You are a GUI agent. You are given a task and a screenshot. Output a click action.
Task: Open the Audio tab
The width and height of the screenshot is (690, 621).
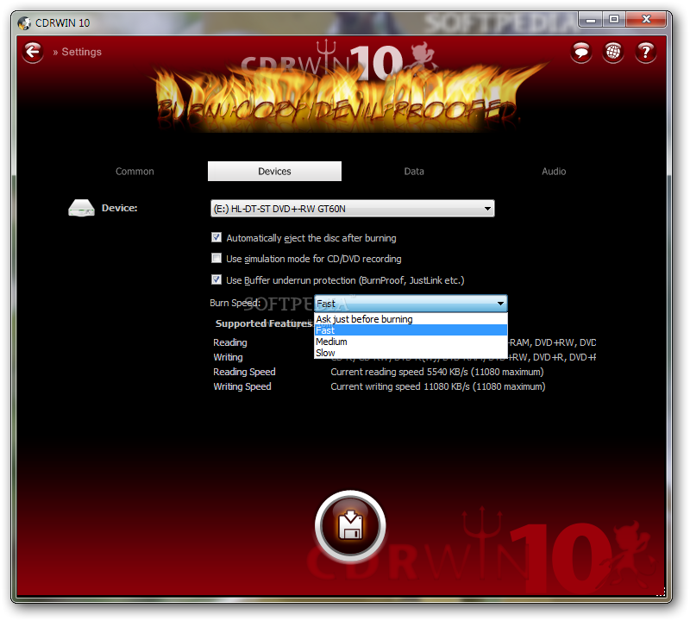[x=554, y=171]
